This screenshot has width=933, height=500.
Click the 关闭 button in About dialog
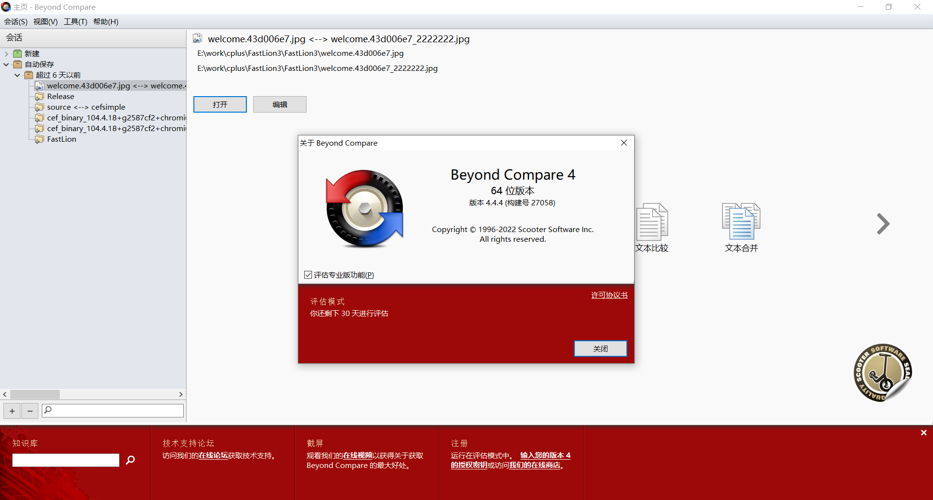click(x=601, y=349)
